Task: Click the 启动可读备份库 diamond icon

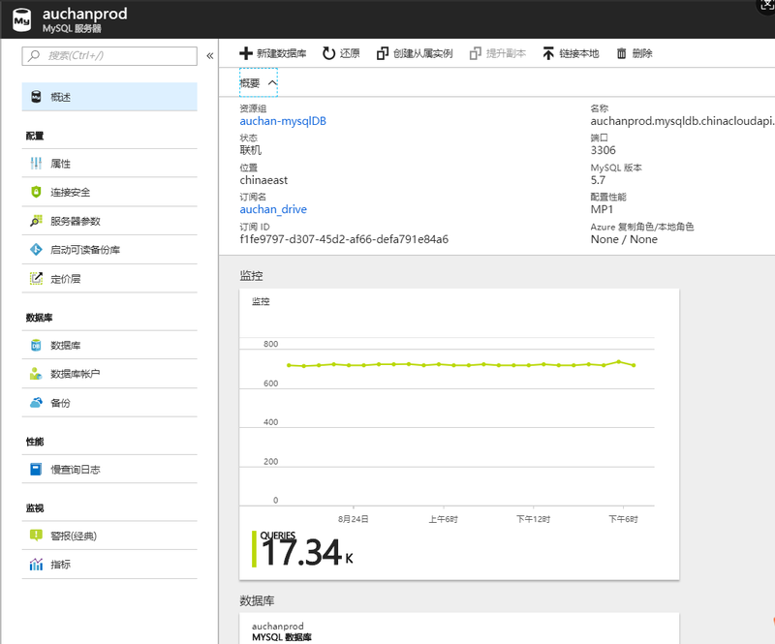Action: point(36,250)
